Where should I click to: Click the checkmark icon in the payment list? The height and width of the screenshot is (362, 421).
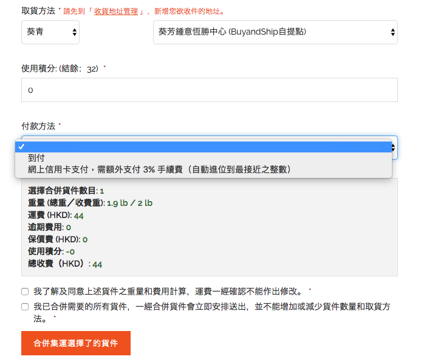[21, 147]
